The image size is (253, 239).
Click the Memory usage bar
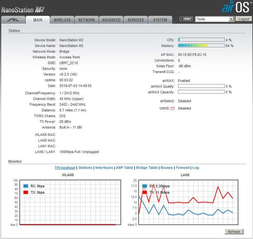pyautogui.click(x=201, y=45)
